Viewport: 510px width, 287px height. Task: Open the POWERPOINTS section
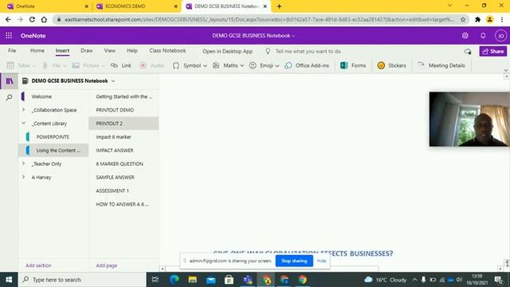point(53,137)
